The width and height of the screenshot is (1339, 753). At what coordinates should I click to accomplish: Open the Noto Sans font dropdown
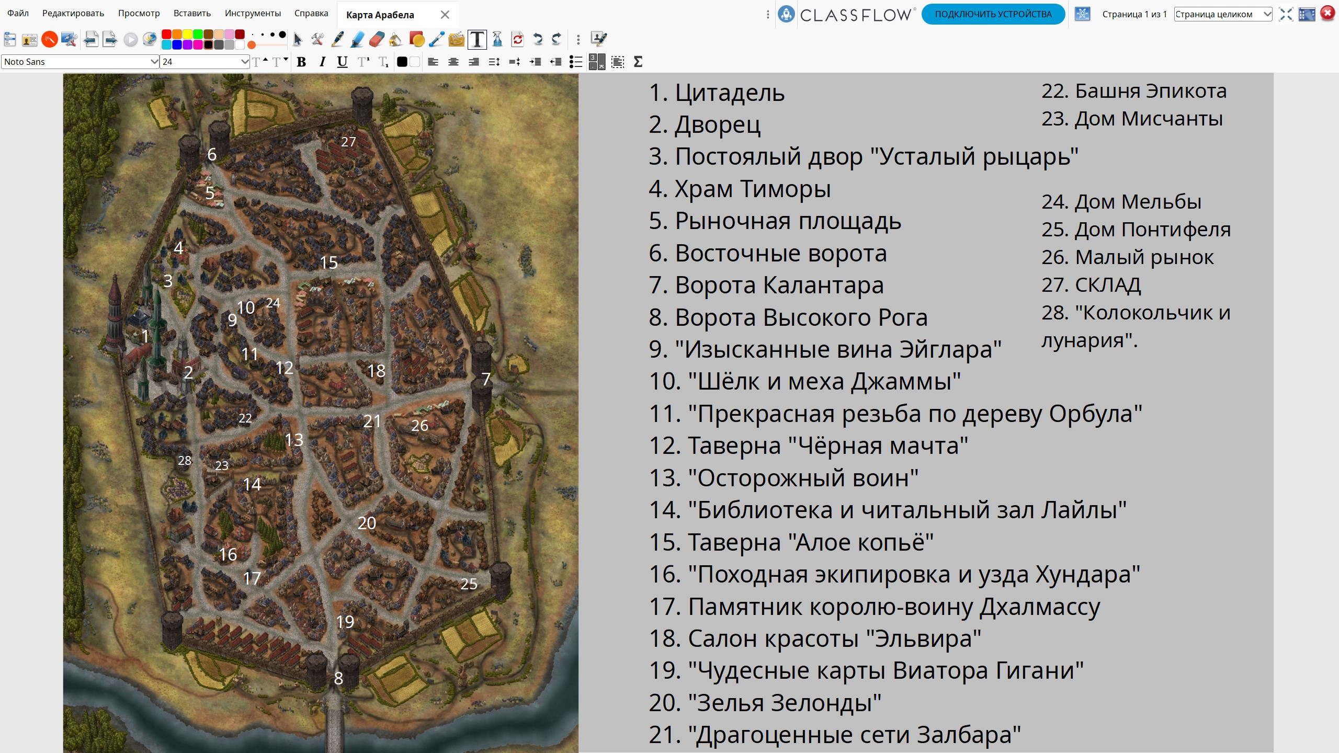(154, 62)
